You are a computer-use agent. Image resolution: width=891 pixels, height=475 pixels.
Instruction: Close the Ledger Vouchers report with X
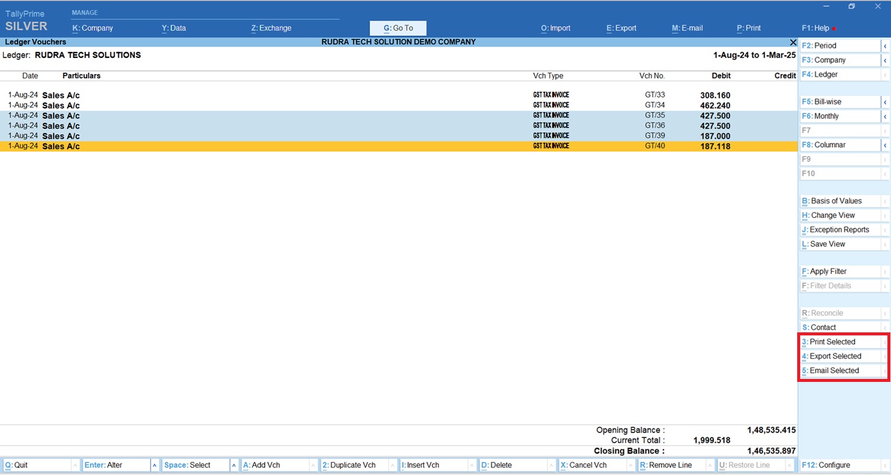[793, 42]
